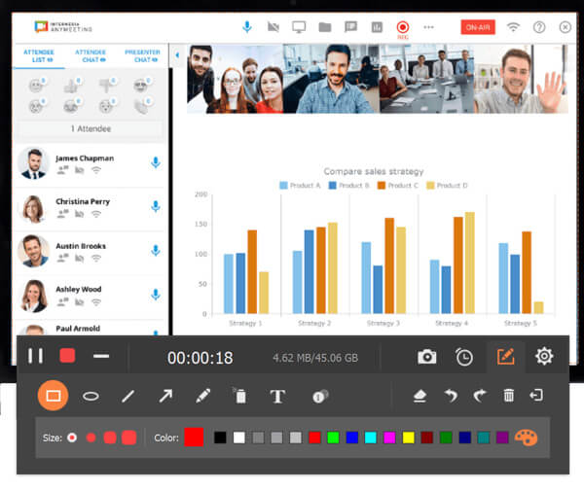Click Austin Brooks's avatar photo
The image size is (584, 491).
click(x=33, y=251)
